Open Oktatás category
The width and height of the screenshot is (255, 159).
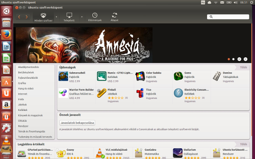[23, 121]
